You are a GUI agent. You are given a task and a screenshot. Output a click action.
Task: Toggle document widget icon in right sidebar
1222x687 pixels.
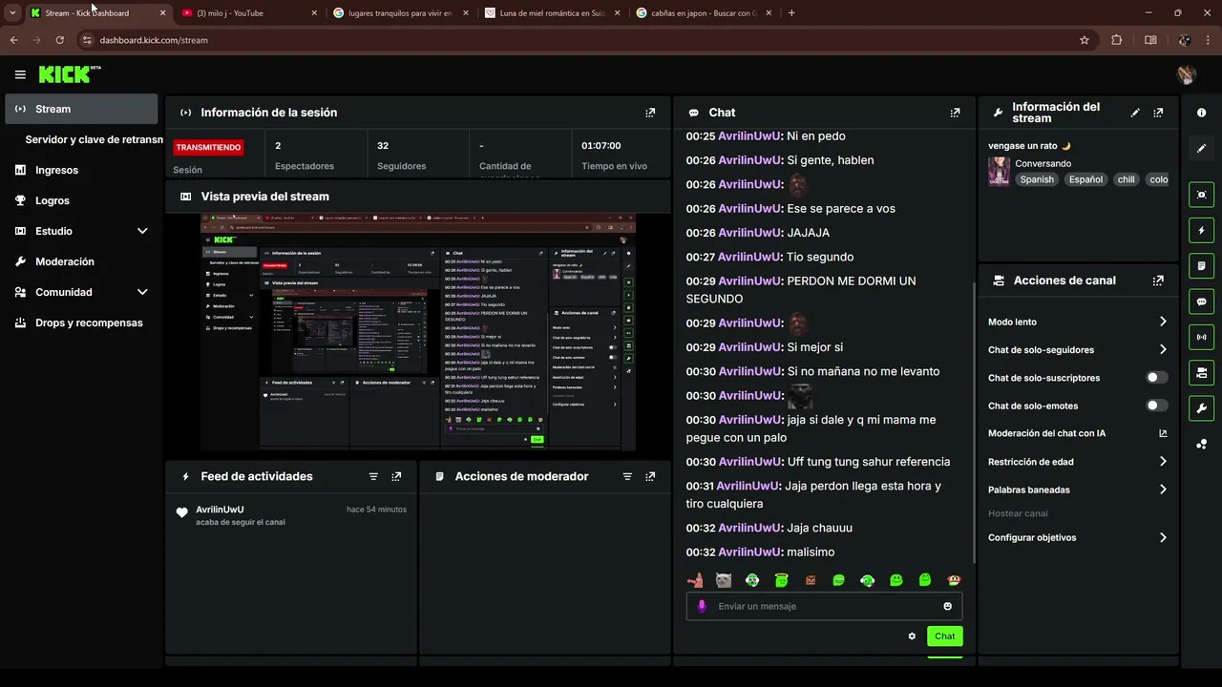(x=1201, y=265)
